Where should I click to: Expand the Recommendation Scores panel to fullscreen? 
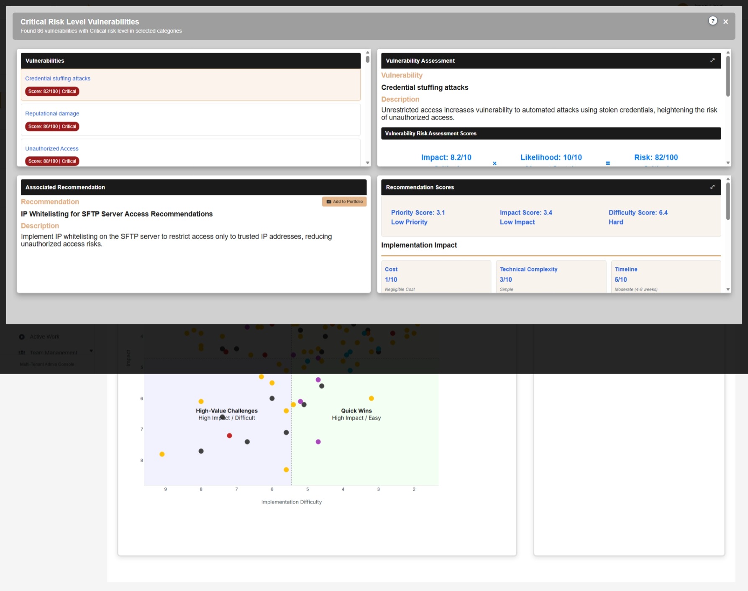coord(712,187)
